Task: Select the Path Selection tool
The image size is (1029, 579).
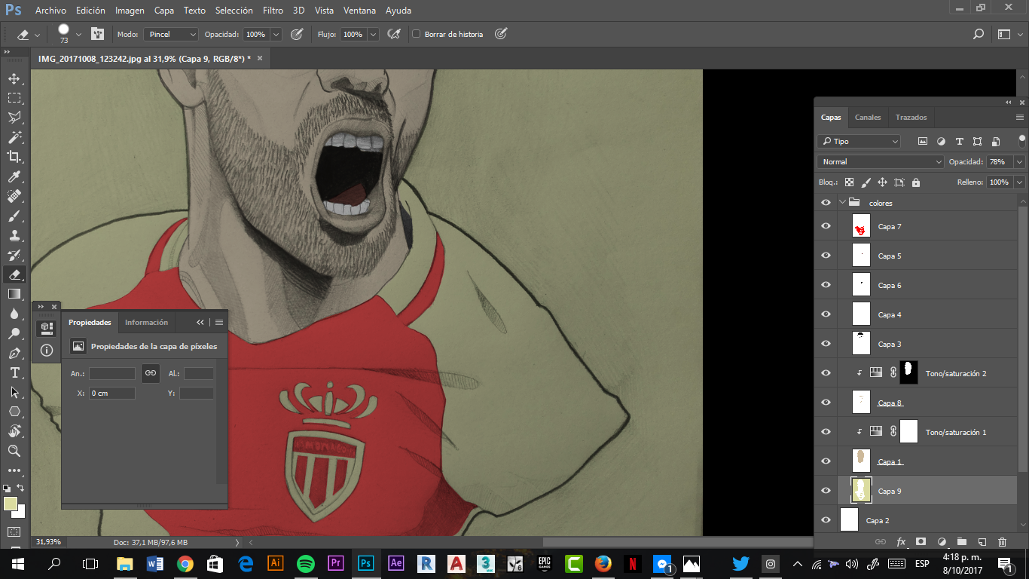Action: 14,392
